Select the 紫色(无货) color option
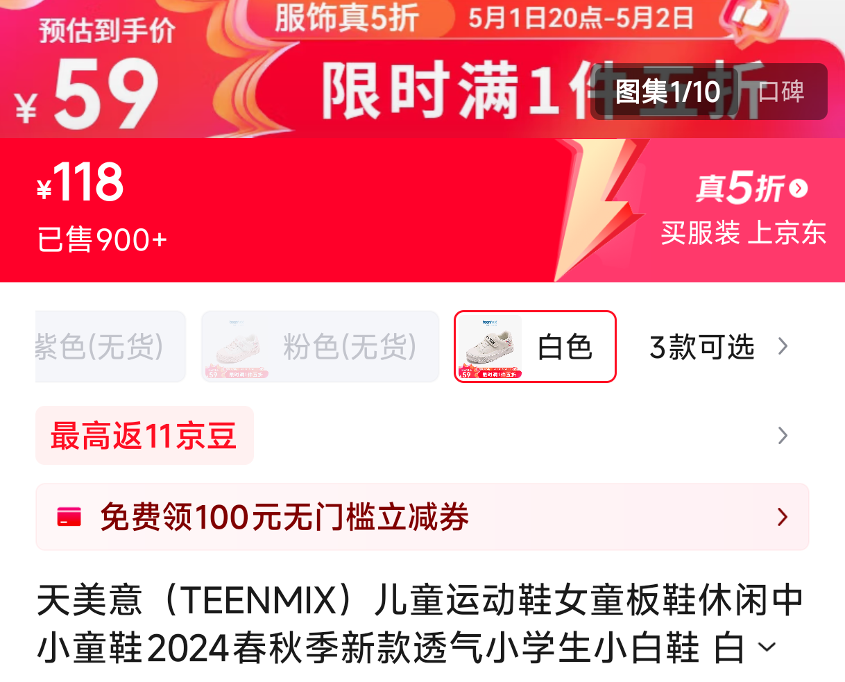The height and width of the screenshot is (682, 845). [x=110, y=346]
